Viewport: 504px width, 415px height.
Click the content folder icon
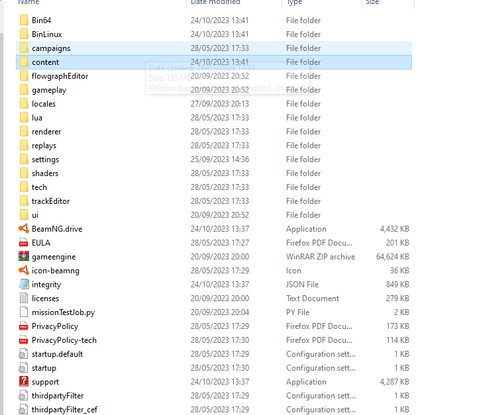pos(24,62)
